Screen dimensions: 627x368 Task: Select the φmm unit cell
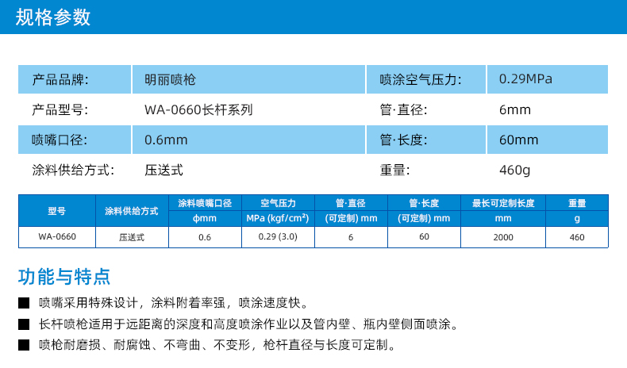point(205,219)
